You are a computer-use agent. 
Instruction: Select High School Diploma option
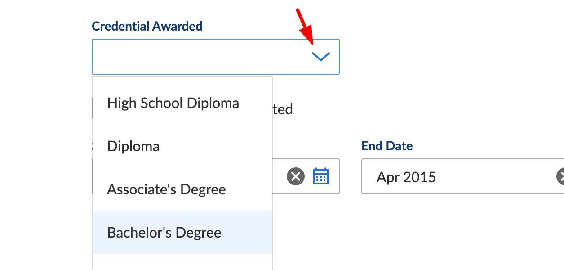point(182,103)
